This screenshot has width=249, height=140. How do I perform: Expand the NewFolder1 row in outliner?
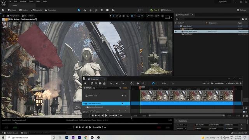181,29
